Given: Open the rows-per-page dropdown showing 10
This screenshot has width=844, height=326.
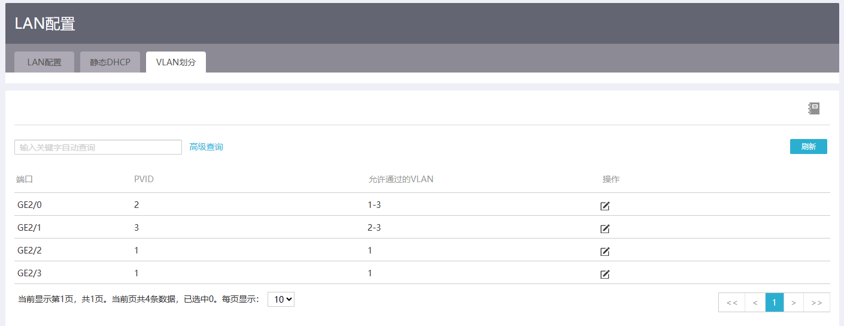Looking at the screenshot, I should 281,299.
